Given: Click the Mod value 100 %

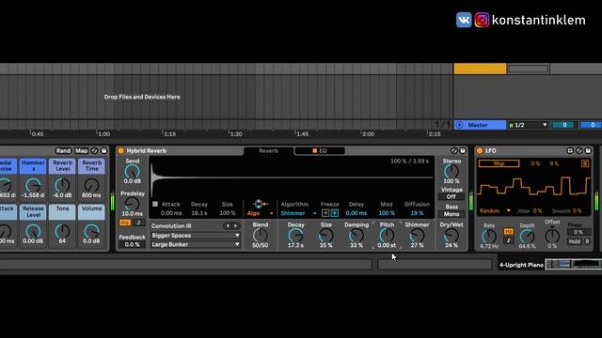Looking at the screenshot, I should pyautogui.click(x=387, y=213).
